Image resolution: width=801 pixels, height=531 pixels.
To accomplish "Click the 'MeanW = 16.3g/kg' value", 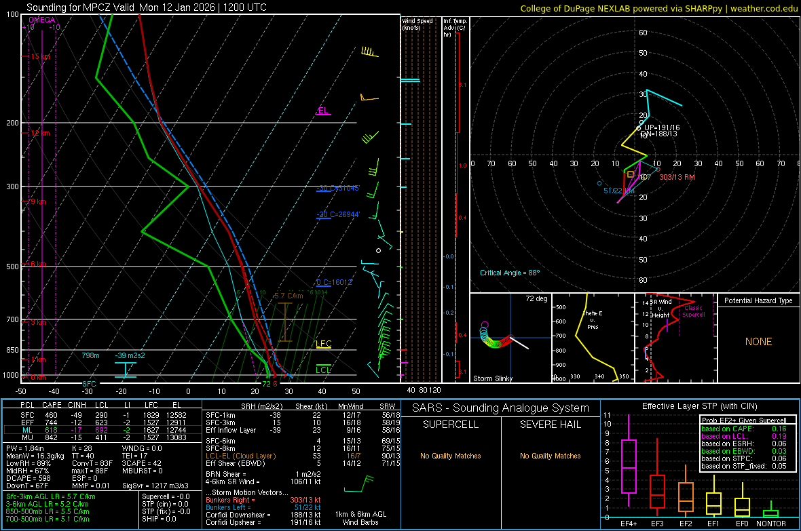I will [x=35, y=456].
